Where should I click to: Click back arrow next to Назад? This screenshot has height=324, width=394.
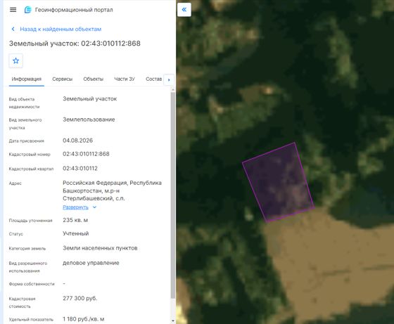(x=13, y=29)
